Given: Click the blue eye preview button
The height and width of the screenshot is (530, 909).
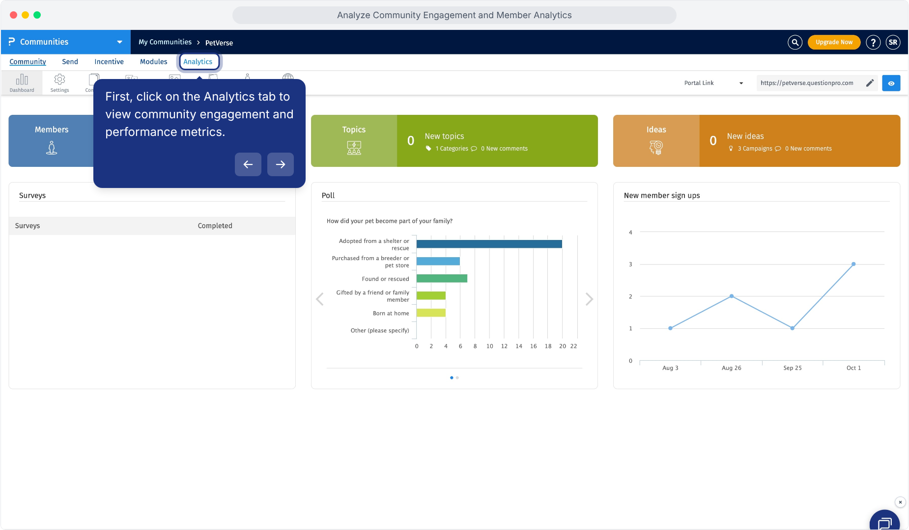Looking at the screenshot, I should point(891,83).
